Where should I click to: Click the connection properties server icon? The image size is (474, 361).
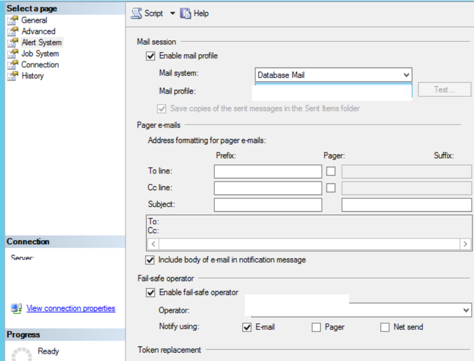(x=16, y=308)
